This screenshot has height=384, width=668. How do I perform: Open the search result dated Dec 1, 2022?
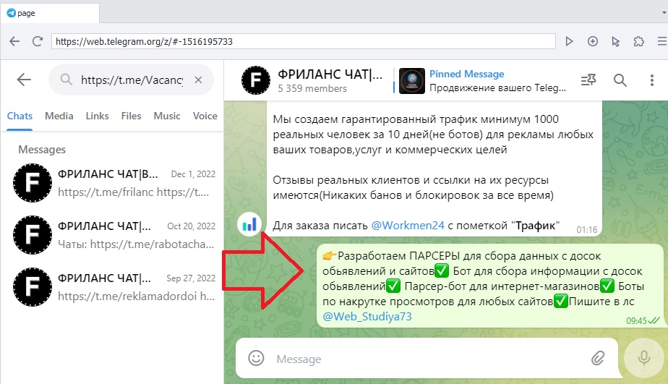(x=112, y=183)
